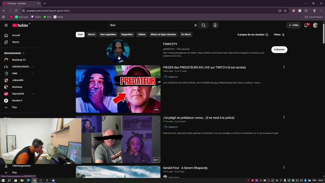Open the Tous les favoris bookmarks folder
This screenshot has height=183, width=325.
point(314,17)
